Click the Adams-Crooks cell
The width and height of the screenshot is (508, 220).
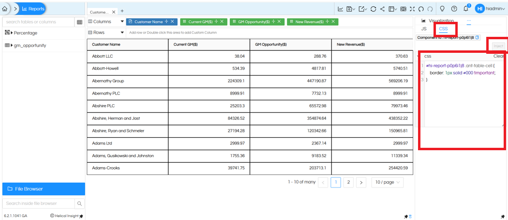click(x=128, y=168)
